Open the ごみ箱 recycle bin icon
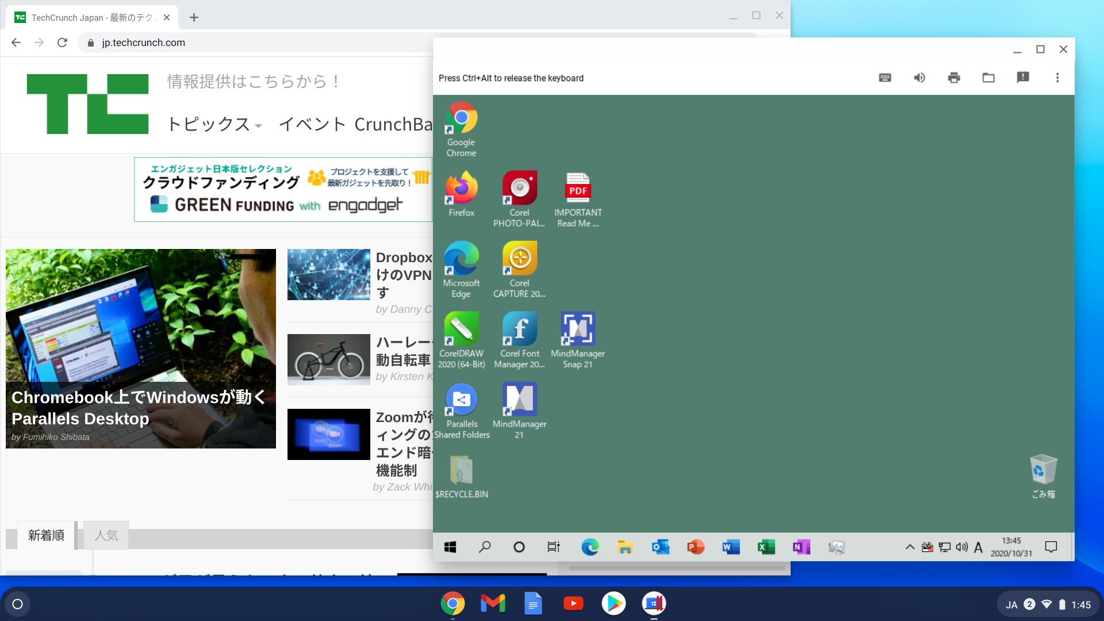Screen dimensions: 1104x621 click(x=1043, y=476)
